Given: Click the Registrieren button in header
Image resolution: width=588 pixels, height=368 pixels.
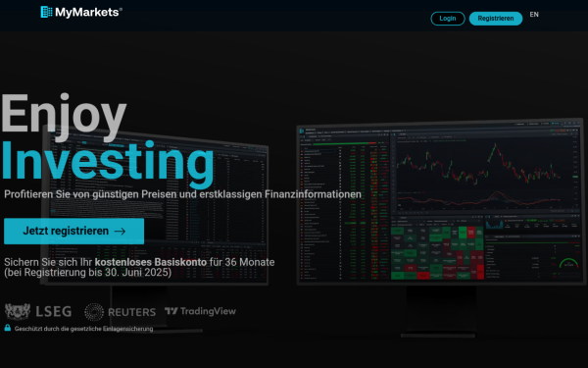Looking at the screenshot, I should pyautogui.click(x=496, y=19).
